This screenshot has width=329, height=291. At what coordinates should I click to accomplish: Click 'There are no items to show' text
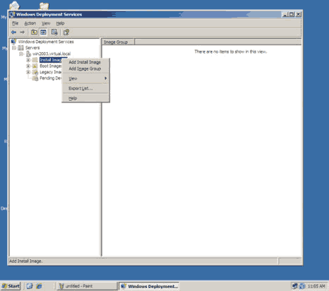tap(231, 51)
